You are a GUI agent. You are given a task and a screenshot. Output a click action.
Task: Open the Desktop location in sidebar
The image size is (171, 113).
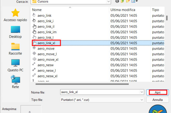(15, 32)
